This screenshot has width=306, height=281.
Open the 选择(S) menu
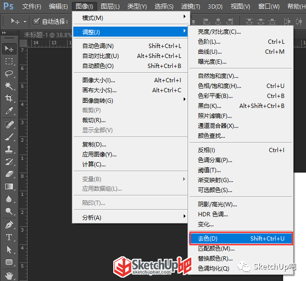[164, 7]
